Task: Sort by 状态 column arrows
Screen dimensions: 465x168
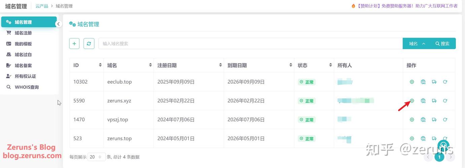Action: [330, 65]
